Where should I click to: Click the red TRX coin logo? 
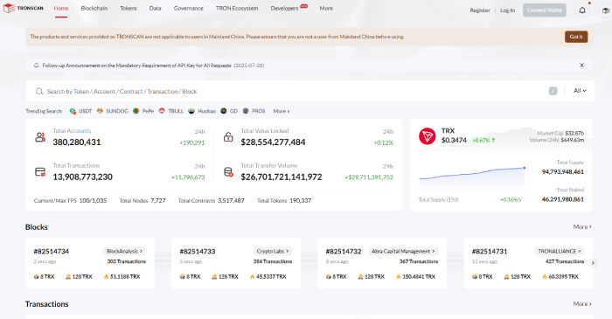pyautogui.click(x=427, y=136)
